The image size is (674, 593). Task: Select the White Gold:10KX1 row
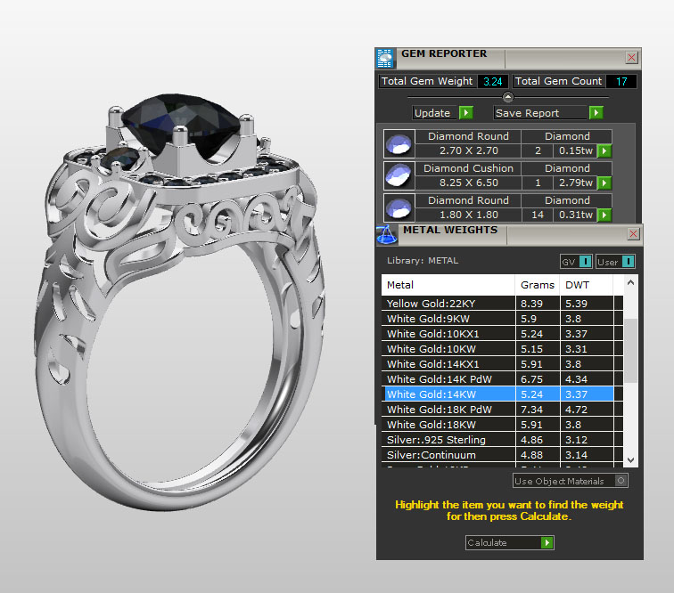tap(502, 334)
